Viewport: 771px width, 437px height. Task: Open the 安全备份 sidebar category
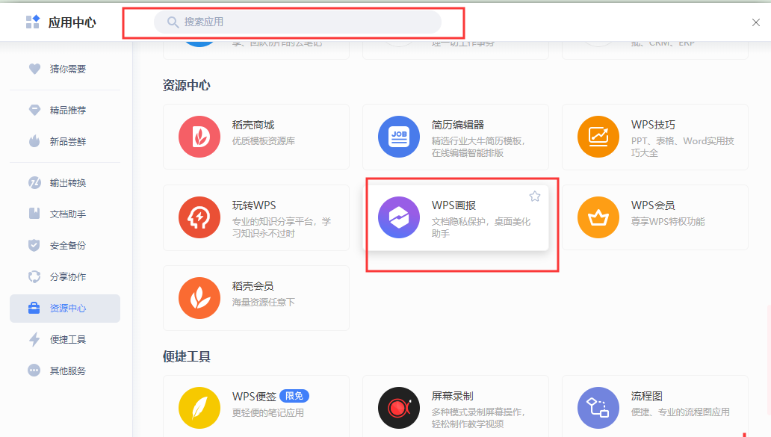pos(65,245)
